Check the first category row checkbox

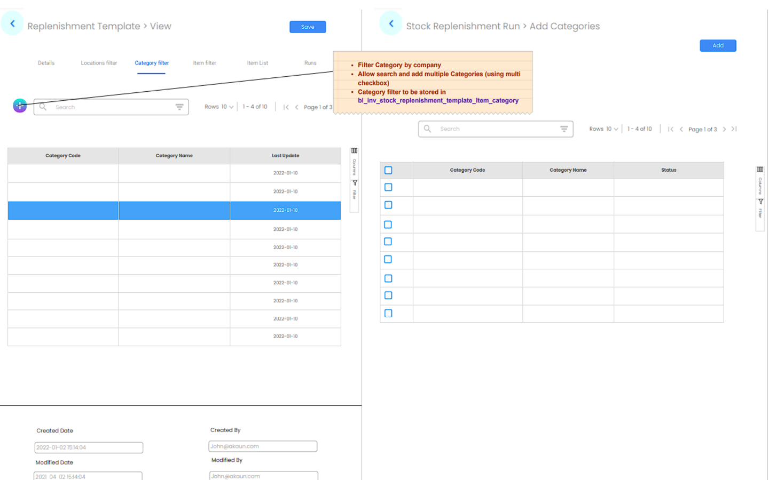click(388, 187)
